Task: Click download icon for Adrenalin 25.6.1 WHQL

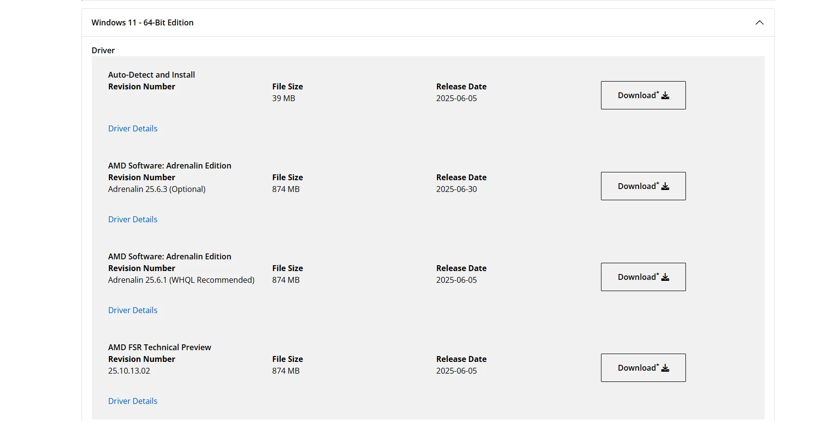Action: (665, 277)
